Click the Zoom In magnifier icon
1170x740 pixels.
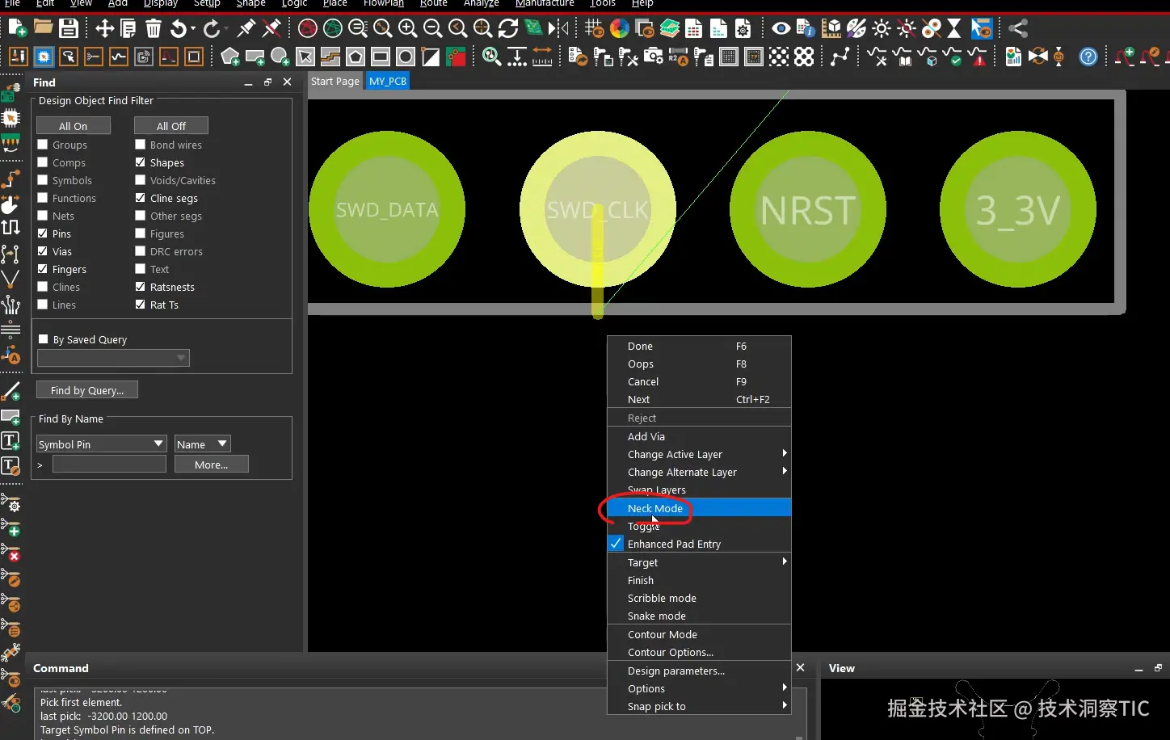pyautogui.click(x=408, y=29)
